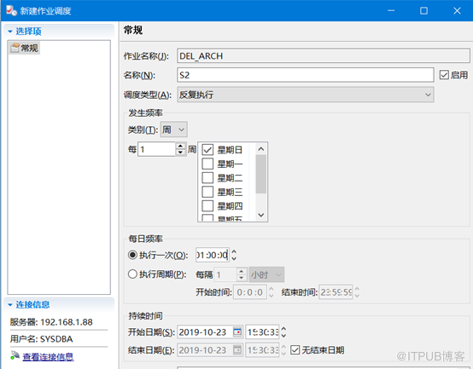Click the connection info icon beside the link
Viewport: 473px width, 369px height.
(x=15, y=355)
